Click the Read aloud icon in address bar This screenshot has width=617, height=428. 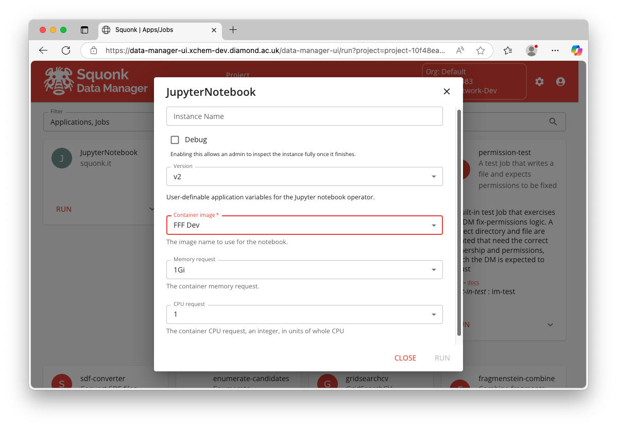pyautogui.click(x=460, y=50)
